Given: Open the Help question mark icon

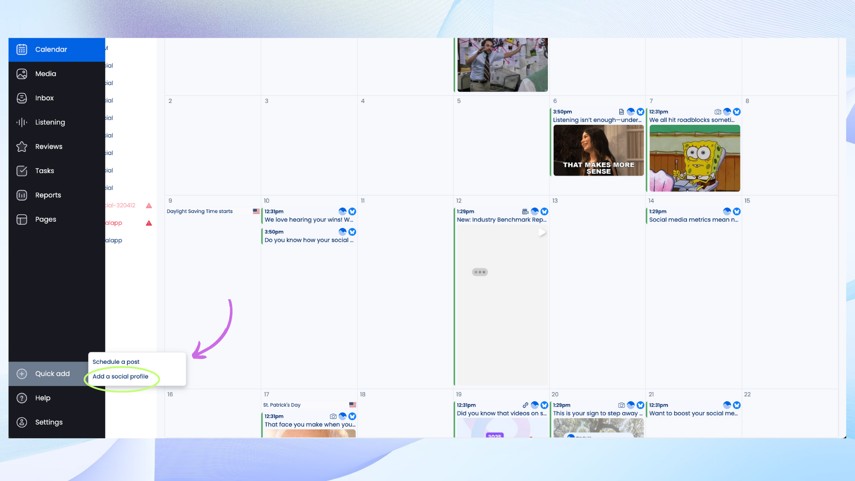Looking at the screenshot, I should [x=22, y=398].
